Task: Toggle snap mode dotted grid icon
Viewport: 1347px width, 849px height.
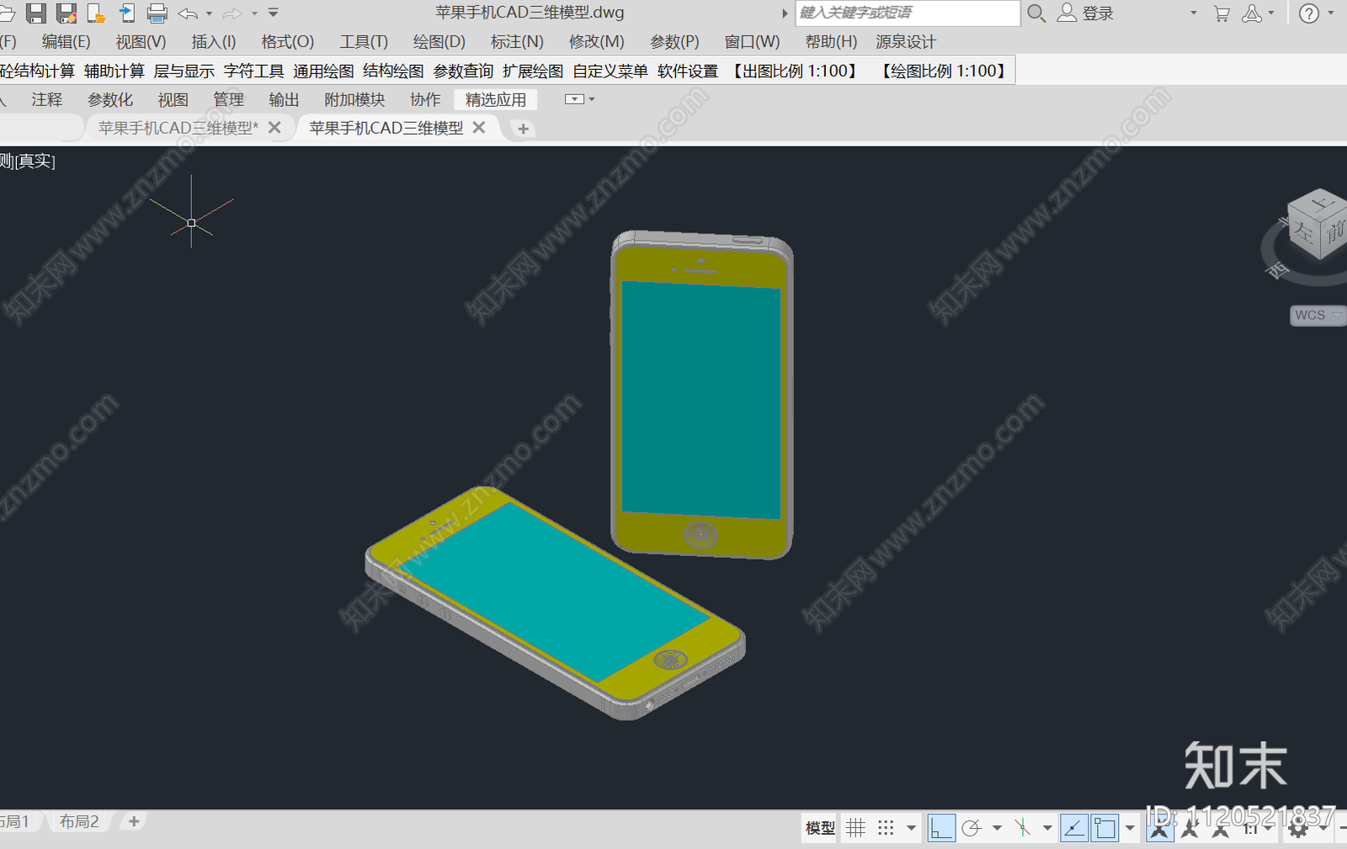Action: pos(886,829)
